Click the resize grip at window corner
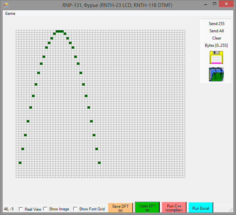236x215 pixels. tap(231, 210)
